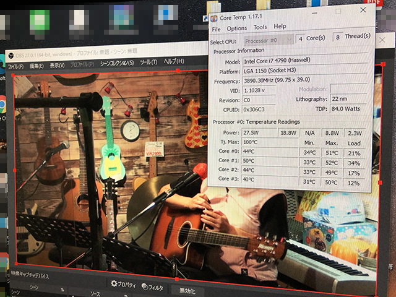The height and width of the screenshot is (297, 396).
Task: Click the Revision value C0
Action: tap(259, 100)
